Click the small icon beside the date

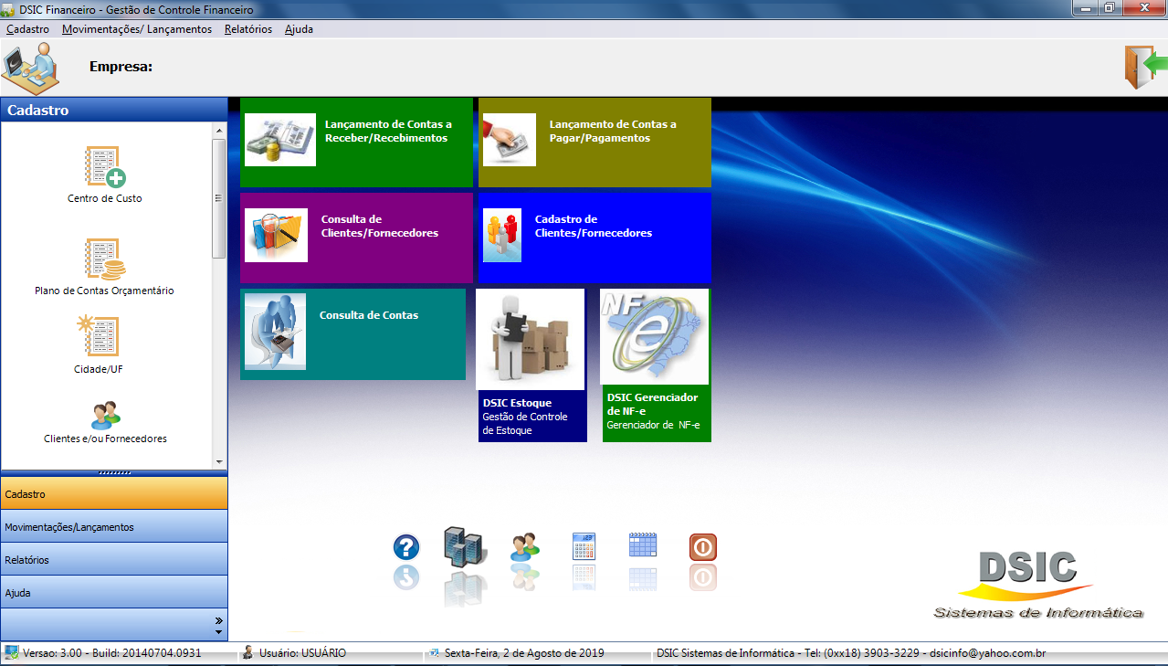[433, 653]
